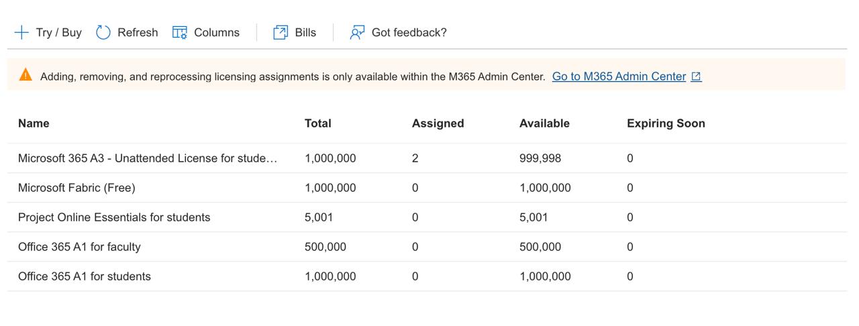Open the Bills toolbar label
Screen dimensions: 859x326
click(x=305, y=32)
